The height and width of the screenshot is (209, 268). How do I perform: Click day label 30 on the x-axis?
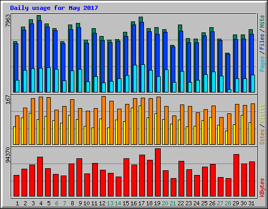243,203
